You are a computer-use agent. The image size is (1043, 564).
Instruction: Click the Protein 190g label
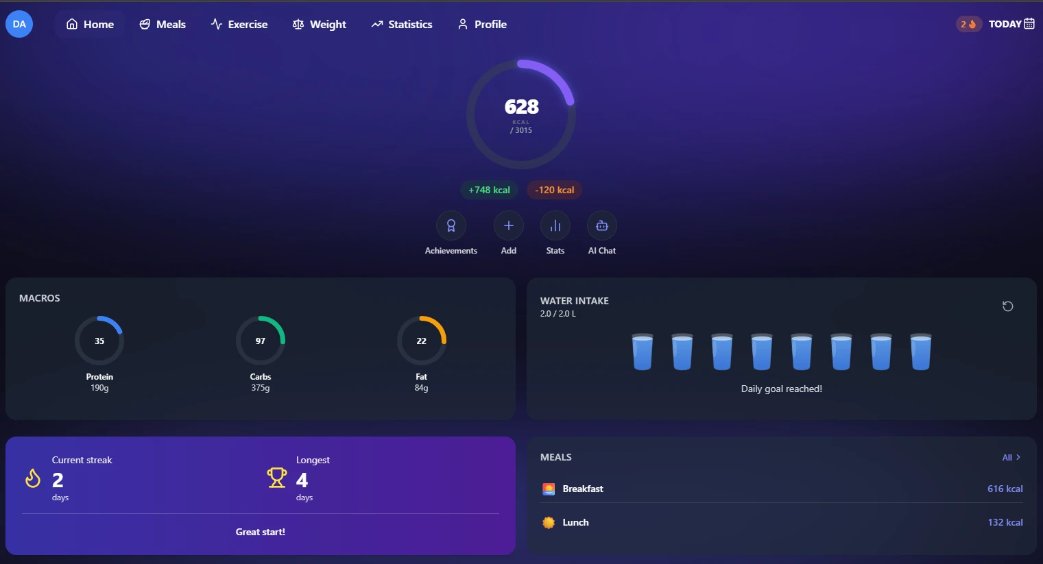[x=99, y=382]
